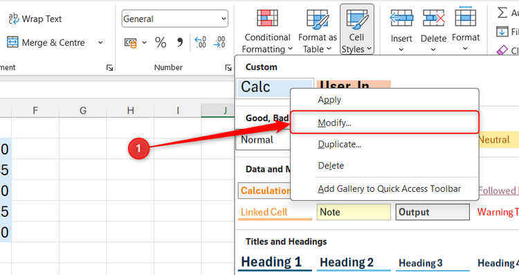Select column I header

tap(178, 111)
